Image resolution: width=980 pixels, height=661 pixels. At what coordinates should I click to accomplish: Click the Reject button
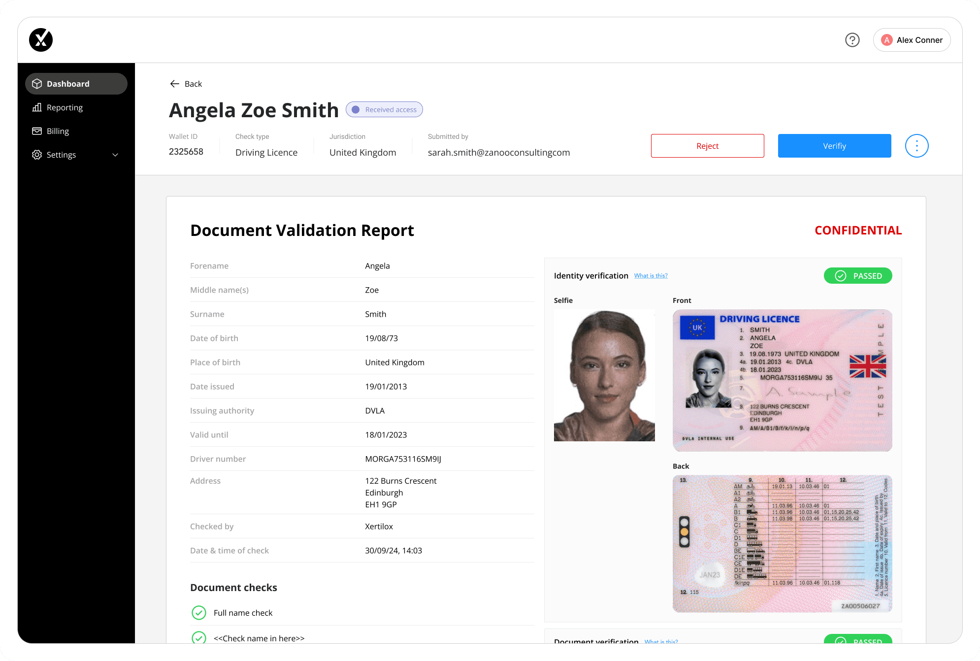[707, 146]
